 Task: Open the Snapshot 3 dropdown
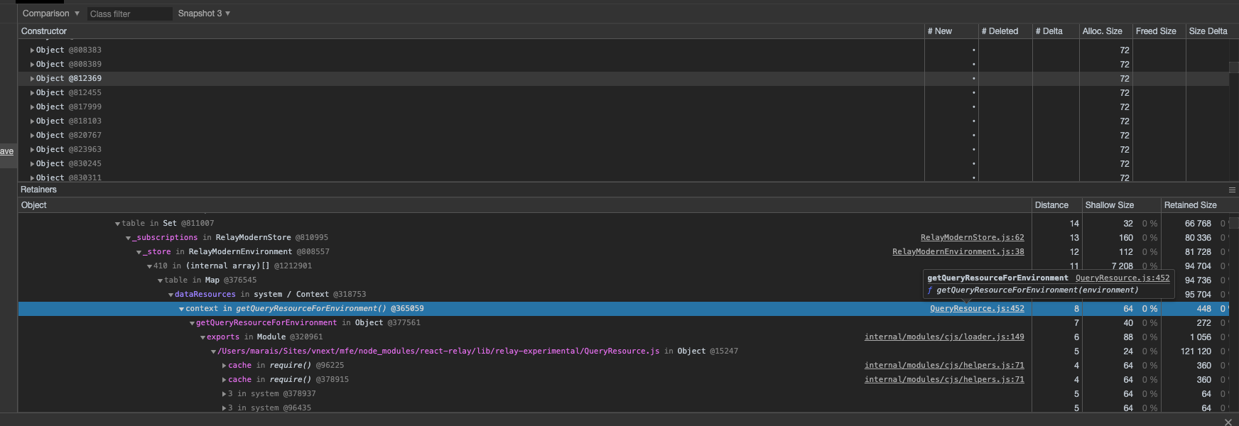tap(204, 13)
